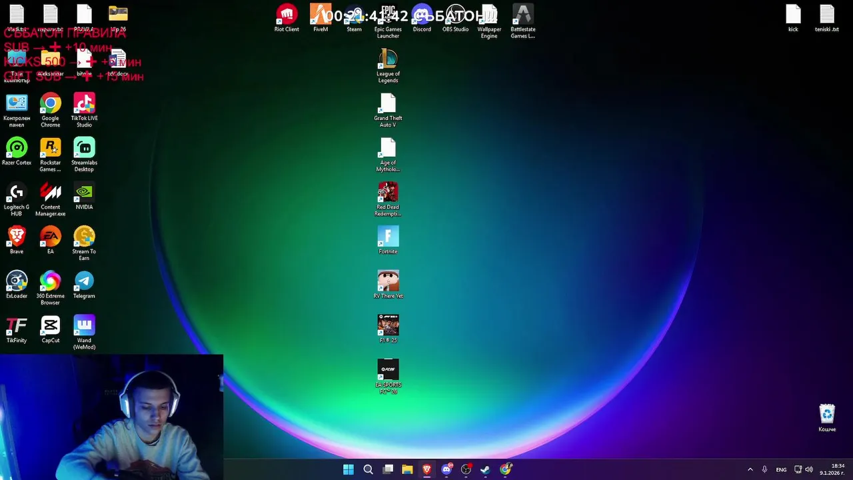The image size is (853, 480).
Task: Launch the OBS Studio desktop shortcut
Action: (x=456, y=18)
